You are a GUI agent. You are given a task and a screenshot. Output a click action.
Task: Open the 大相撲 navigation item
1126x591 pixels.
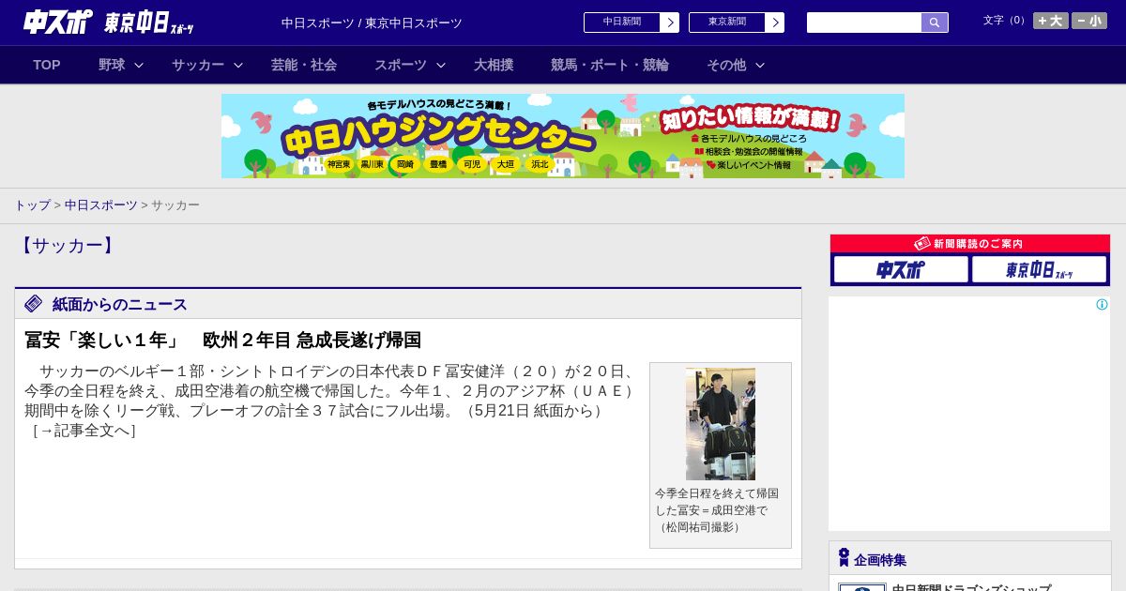[x=494, y=65]
